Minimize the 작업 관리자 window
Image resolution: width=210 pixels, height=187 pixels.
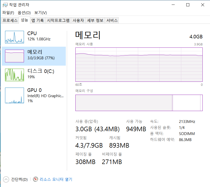tap(173, 5)
